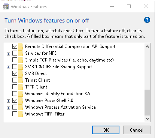Select the SMB Direct label
The width and height of the screenshot is (155, 138).
(x=36, y=73)
